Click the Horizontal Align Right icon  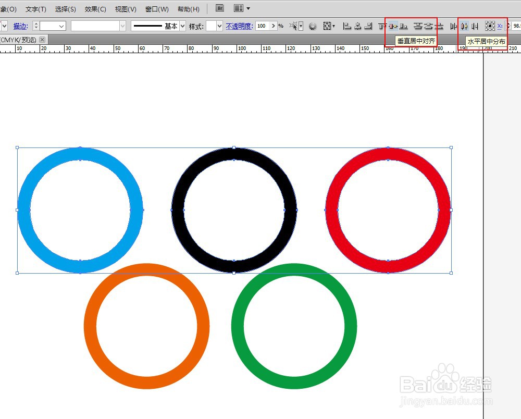coord(368,26)
